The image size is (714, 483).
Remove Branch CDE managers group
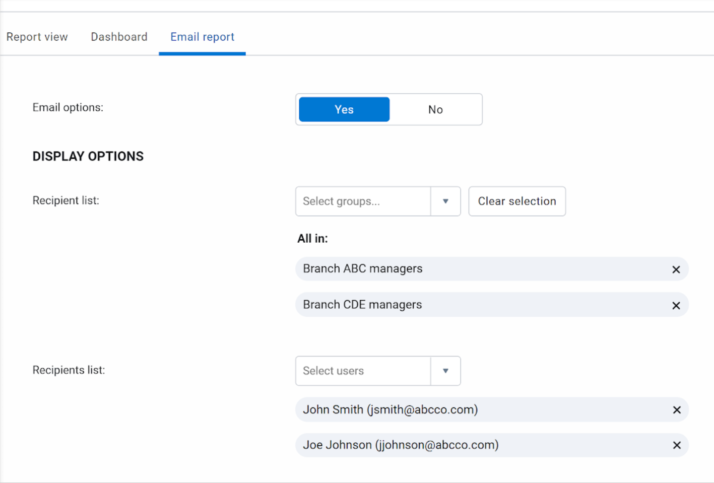click(676, 306)
